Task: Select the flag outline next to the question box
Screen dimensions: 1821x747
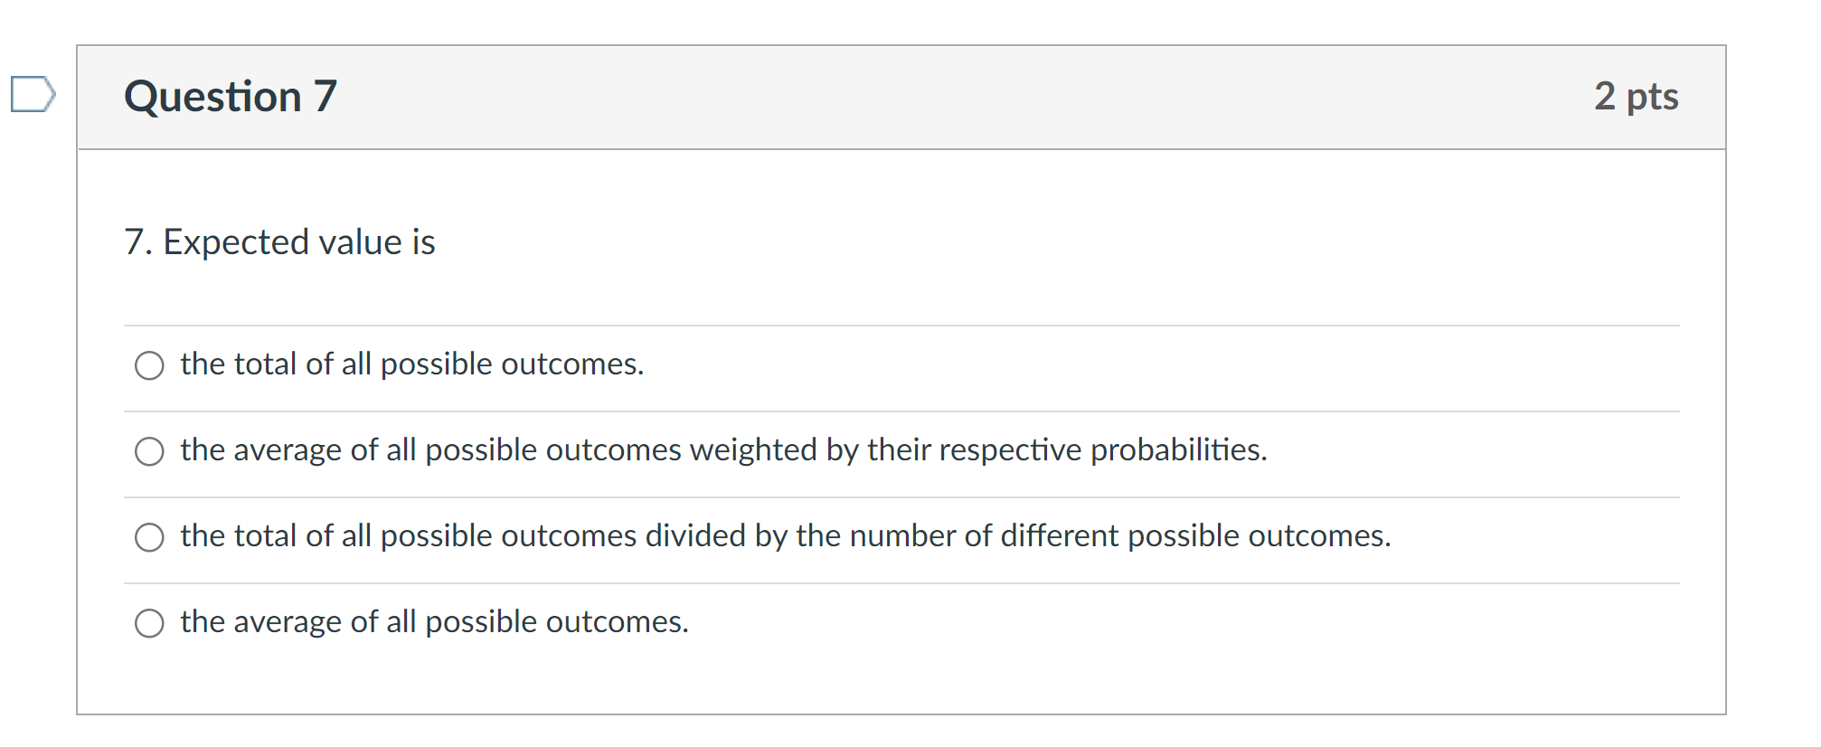Action: [33, 93]
